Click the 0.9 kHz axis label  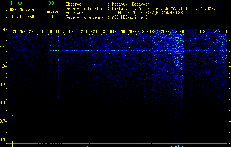click(x=3, y=85)
